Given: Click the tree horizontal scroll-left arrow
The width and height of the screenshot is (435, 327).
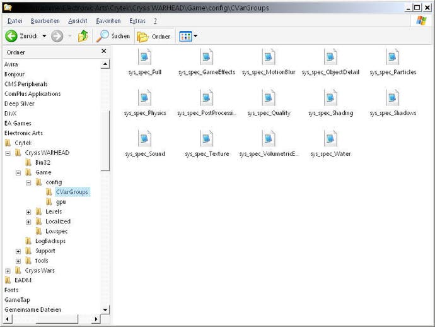Looking at the screenshot, I should click(x=8, y=319).
